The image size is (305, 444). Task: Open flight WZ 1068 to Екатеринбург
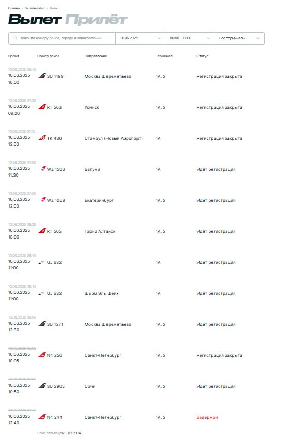pyautogui.click(x=157, y=200)
